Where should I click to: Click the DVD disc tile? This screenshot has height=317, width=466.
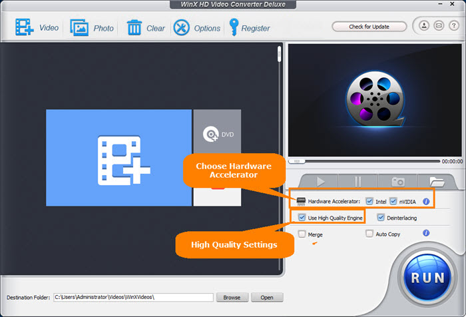[217, 132]
